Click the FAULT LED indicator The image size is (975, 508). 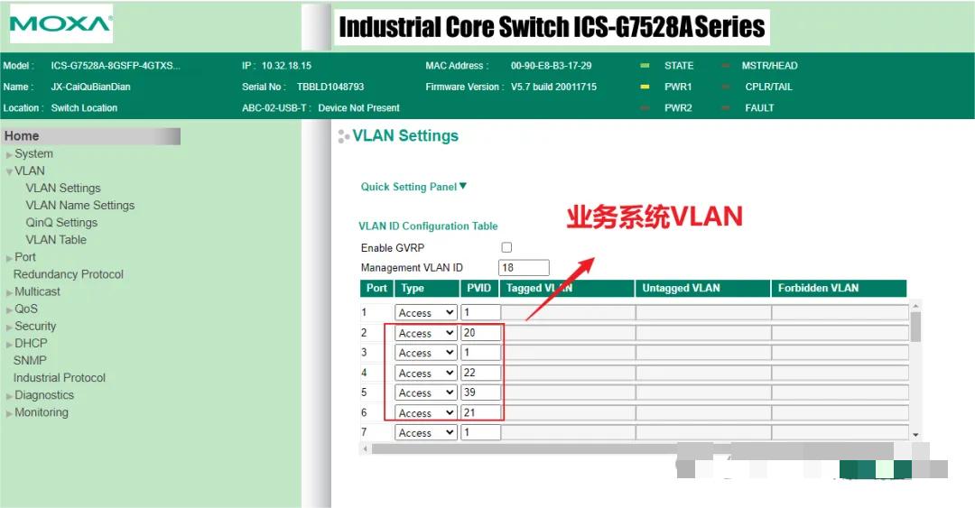click(x=726, y=107)
